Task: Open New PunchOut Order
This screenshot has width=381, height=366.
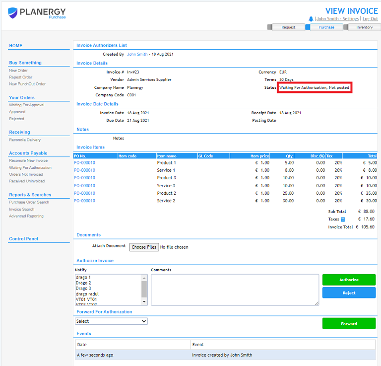Action: (x=27, y=84)
